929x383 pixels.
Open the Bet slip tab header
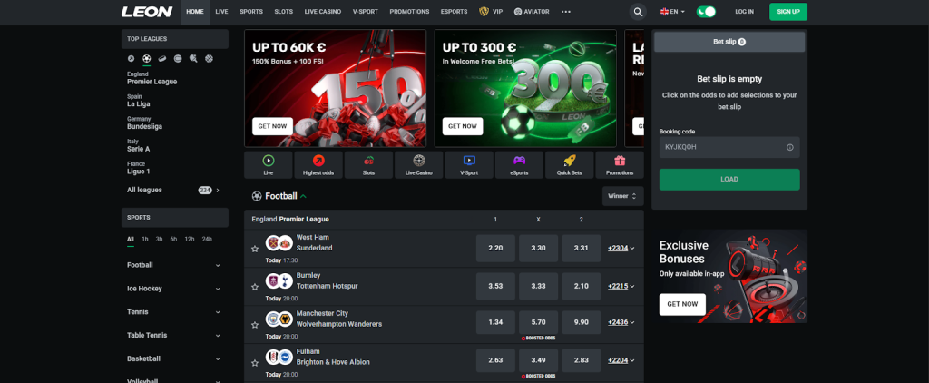point(729,42)
